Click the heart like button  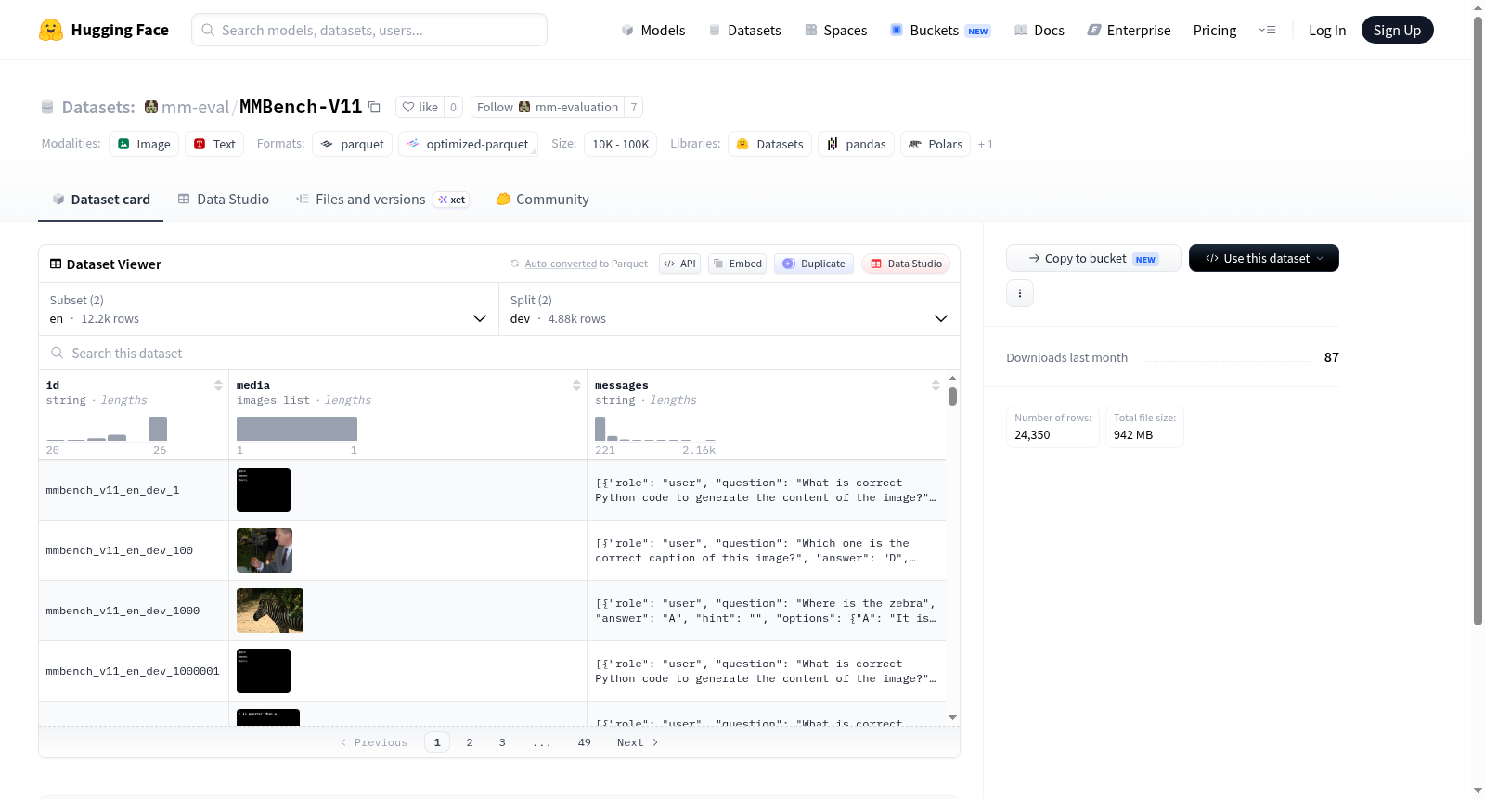click(420, 107)
